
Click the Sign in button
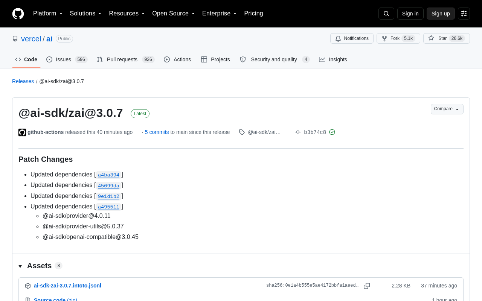pyautogui.click(x=410, y=14)
